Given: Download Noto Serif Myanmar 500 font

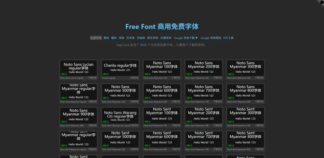Looking at the screenshot, I should click(x=134, y=149).
